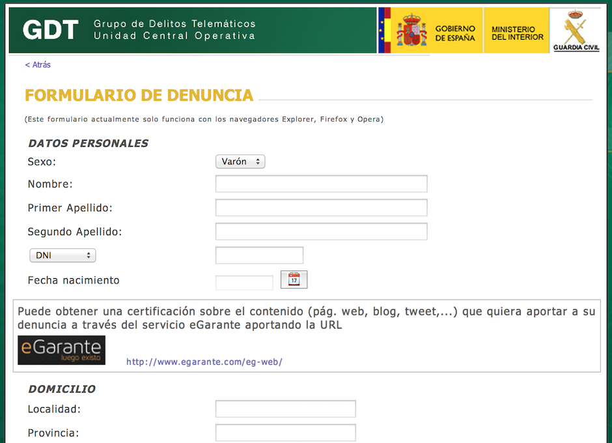Open the document type dropdown showing DNI
This screenshot has height=443, width=612.
62,255
